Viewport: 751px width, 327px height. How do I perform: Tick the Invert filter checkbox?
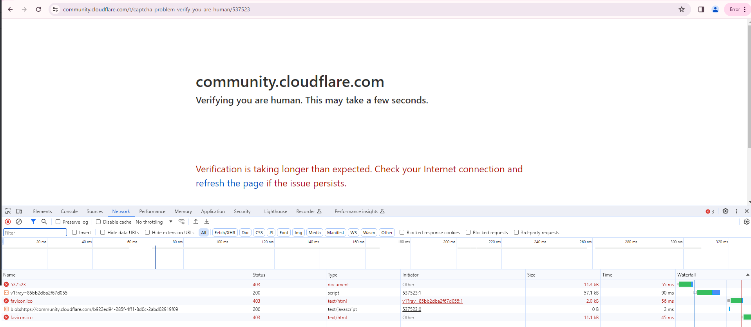[x=74, y=232]
